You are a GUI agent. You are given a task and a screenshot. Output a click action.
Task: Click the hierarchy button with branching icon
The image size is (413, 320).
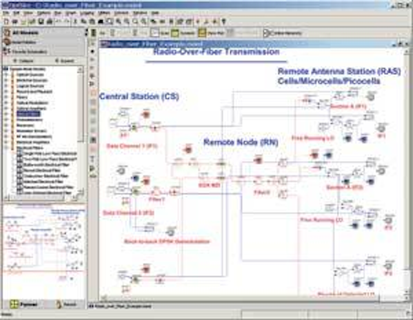click(283, 33)
